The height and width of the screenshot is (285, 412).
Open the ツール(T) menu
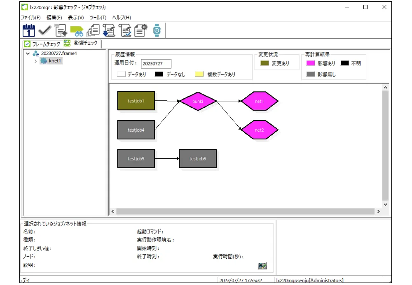point(98,18)
